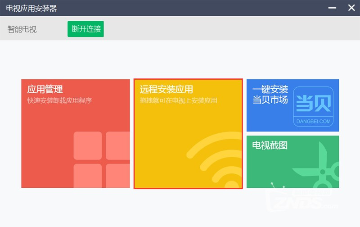Open the 电视截图 green tile
360x227 pixels.
pos(293,162)
